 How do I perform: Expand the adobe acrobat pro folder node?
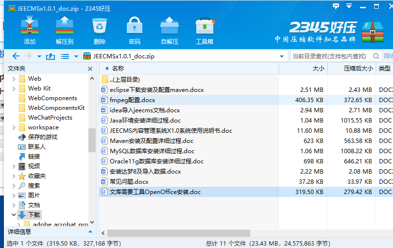click(x=19, y=224)
